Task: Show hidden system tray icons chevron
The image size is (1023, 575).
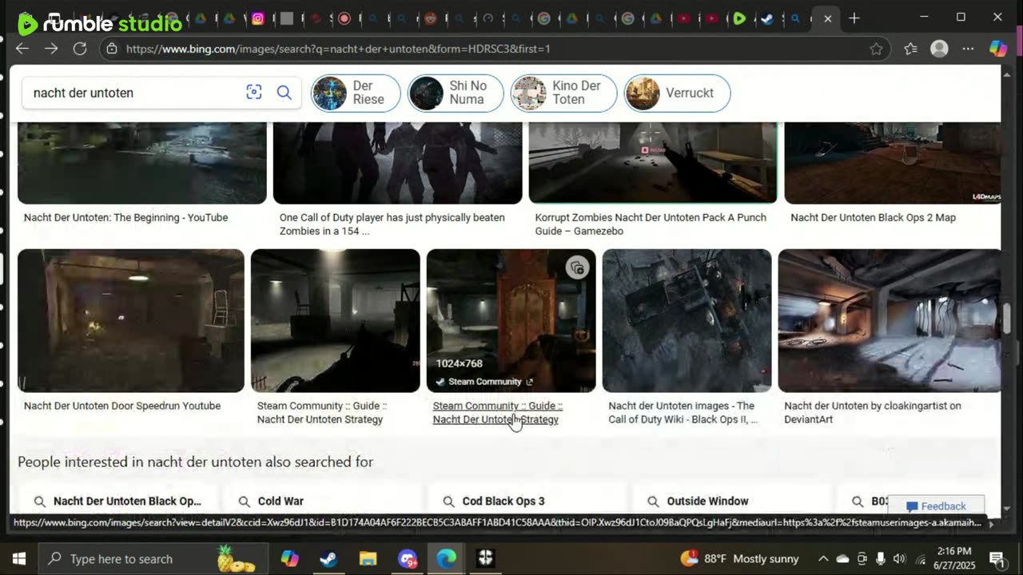Action: pos(823,559)
